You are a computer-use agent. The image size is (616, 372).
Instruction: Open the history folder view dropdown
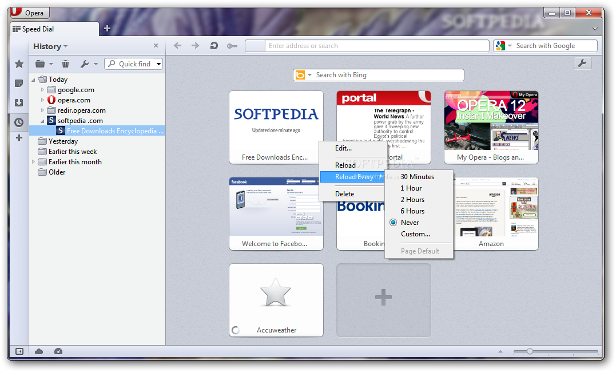pyautogui.click(x=44, y=64)
